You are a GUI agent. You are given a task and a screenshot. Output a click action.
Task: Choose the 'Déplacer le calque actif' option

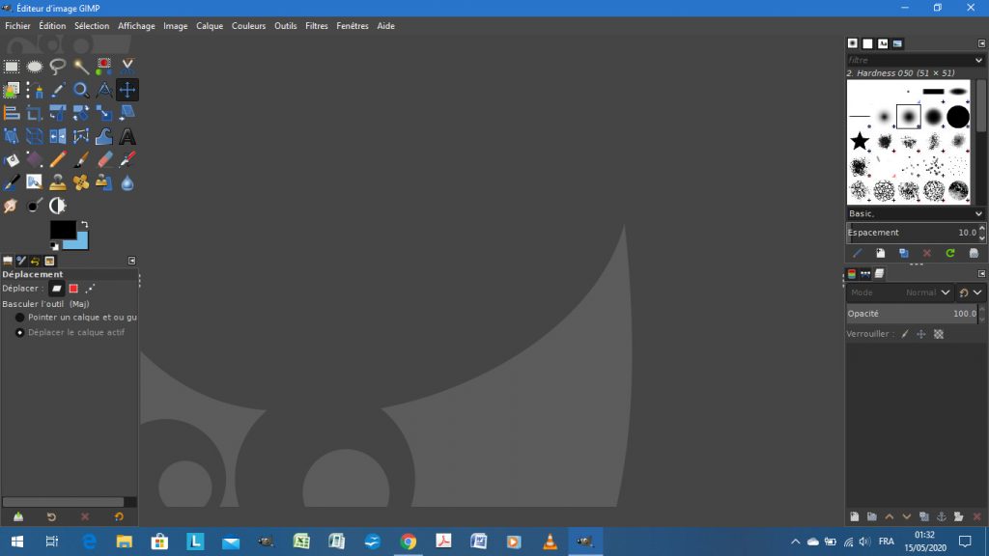[x=20, y=332]
